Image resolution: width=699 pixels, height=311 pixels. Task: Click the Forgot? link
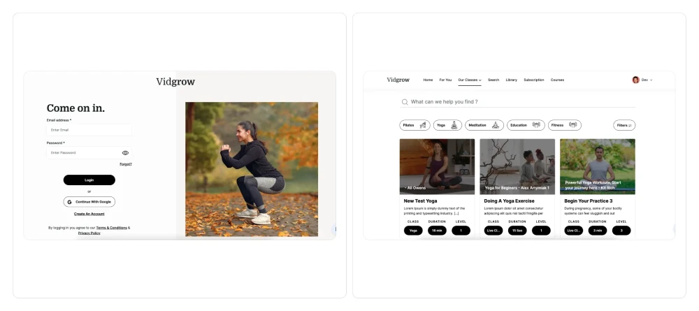[x=126, y=164]
